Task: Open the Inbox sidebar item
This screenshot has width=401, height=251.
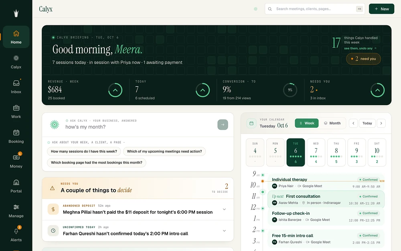Action: click(x=16, y=87)
